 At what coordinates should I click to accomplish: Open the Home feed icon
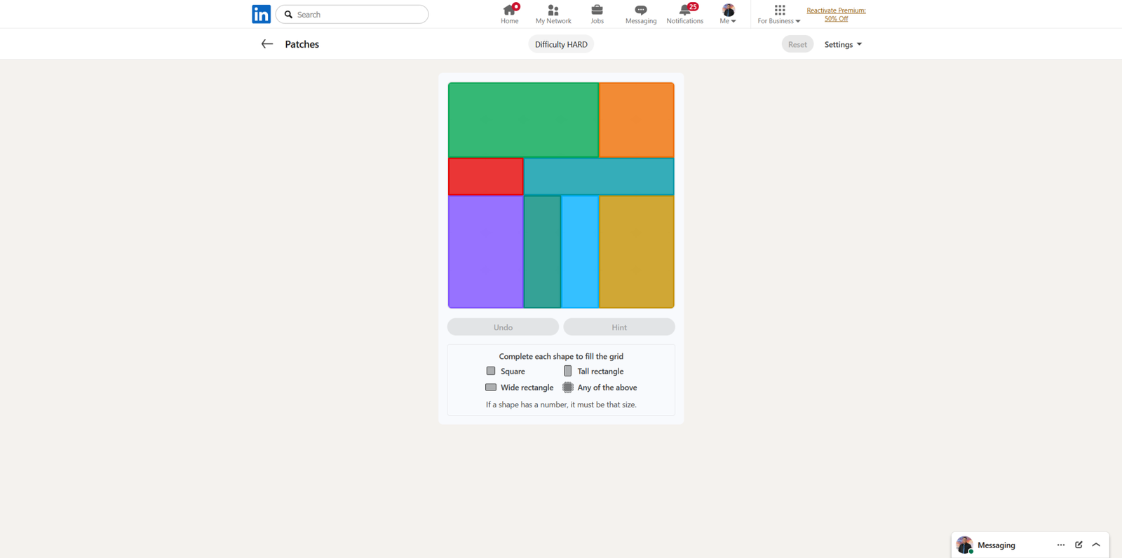tap(509, 11)
